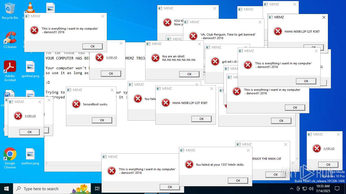The image size is (346, 194).
Task: Close the 'You are an idiot!' dialog
Action: [199, 44]
